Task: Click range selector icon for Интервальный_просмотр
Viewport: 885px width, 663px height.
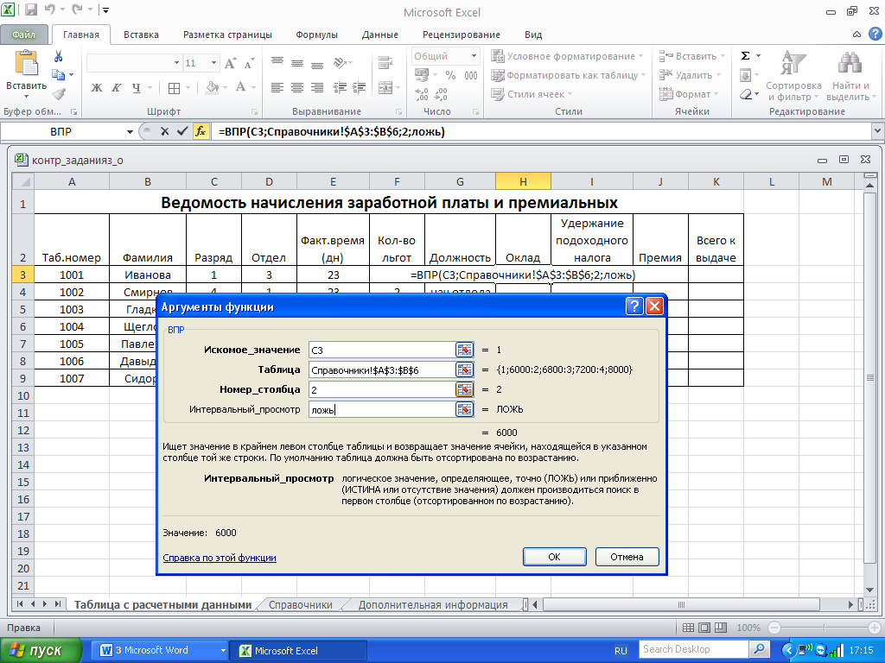Action: point(464,409)
